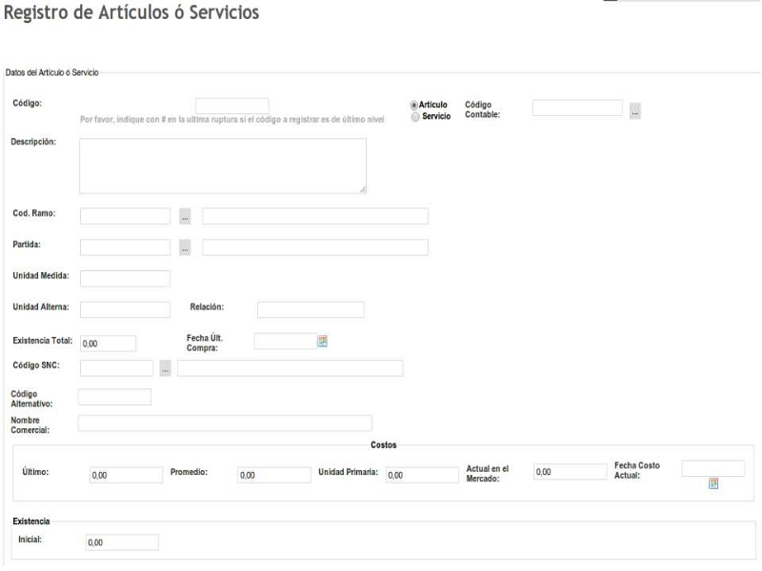Open calendar for Fecha Costo Actual

712,483
